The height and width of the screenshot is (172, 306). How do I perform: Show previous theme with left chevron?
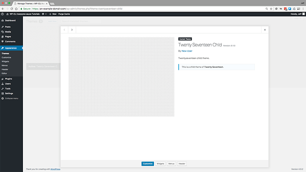[65, 30]
